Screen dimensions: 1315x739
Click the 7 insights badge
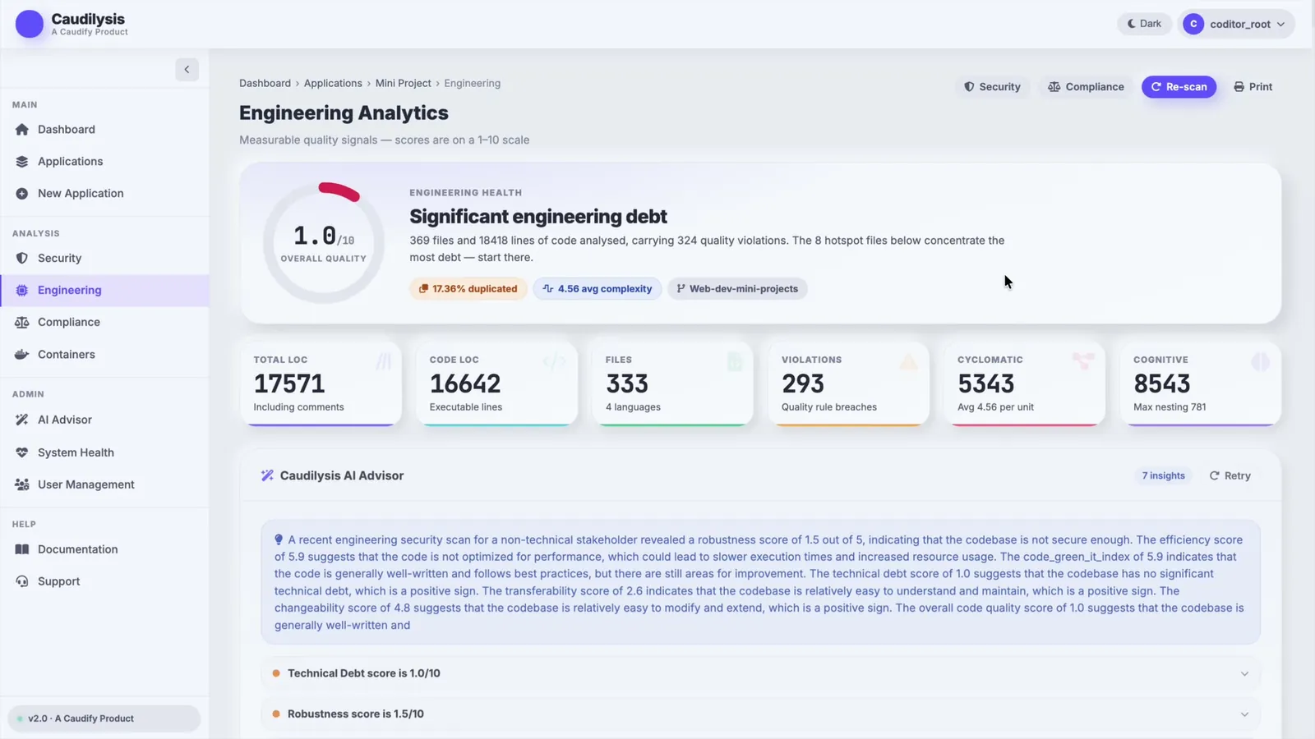coord(1163,476)
